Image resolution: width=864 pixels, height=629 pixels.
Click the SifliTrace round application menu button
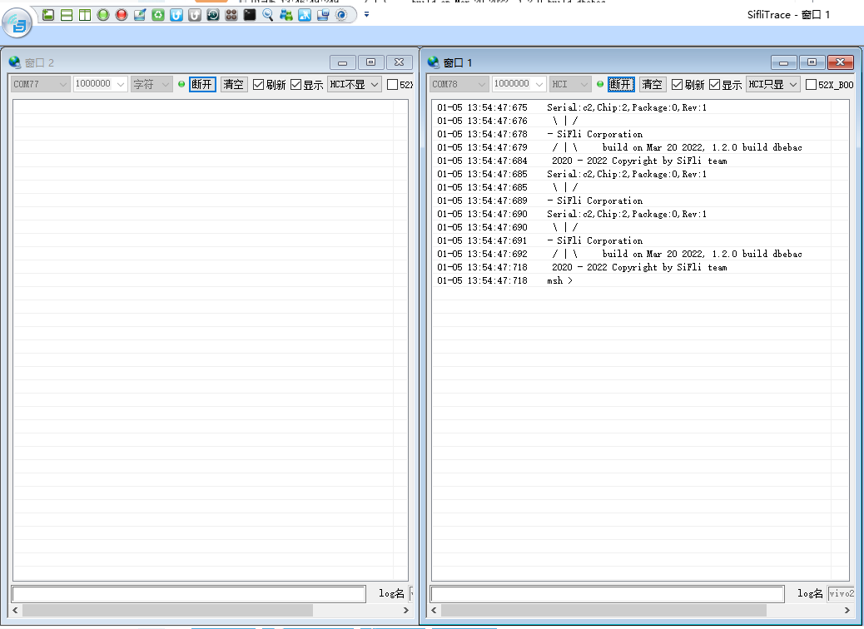tap(17, 23)
